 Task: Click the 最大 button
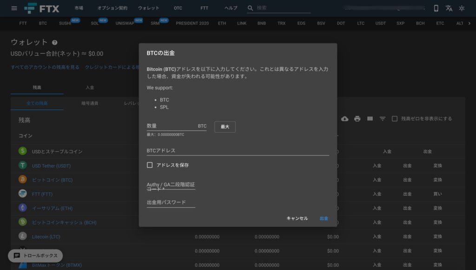pyautogui.click(x=225, y=127)
